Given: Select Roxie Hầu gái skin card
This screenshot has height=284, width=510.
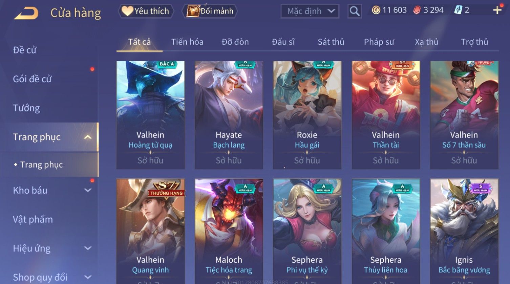Looking at the screenshot, I should [x=307, y=115].
